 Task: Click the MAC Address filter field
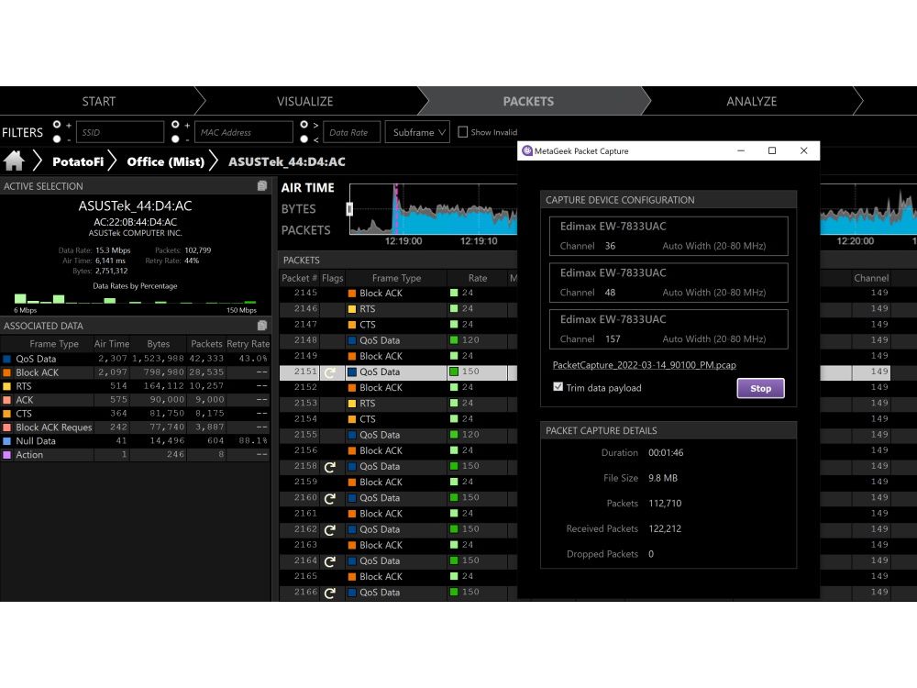243,132
